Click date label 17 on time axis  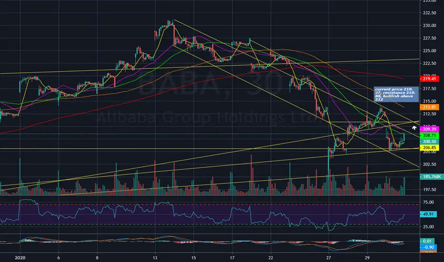coord(232,258)
